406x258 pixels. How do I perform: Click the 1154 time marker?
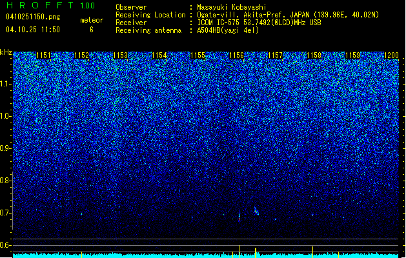coord(159,55)
